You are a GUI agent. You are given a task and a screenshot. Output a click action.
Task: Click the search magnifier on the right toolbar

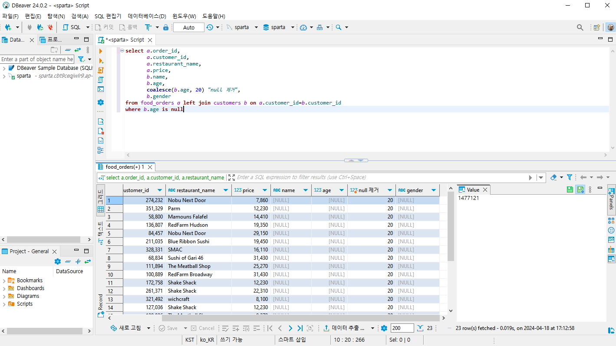[580, 27]
